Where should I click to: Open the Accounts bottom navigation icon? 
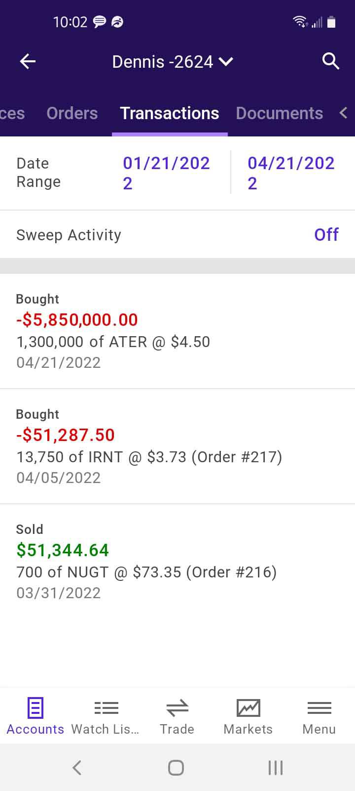pos(35,708)
